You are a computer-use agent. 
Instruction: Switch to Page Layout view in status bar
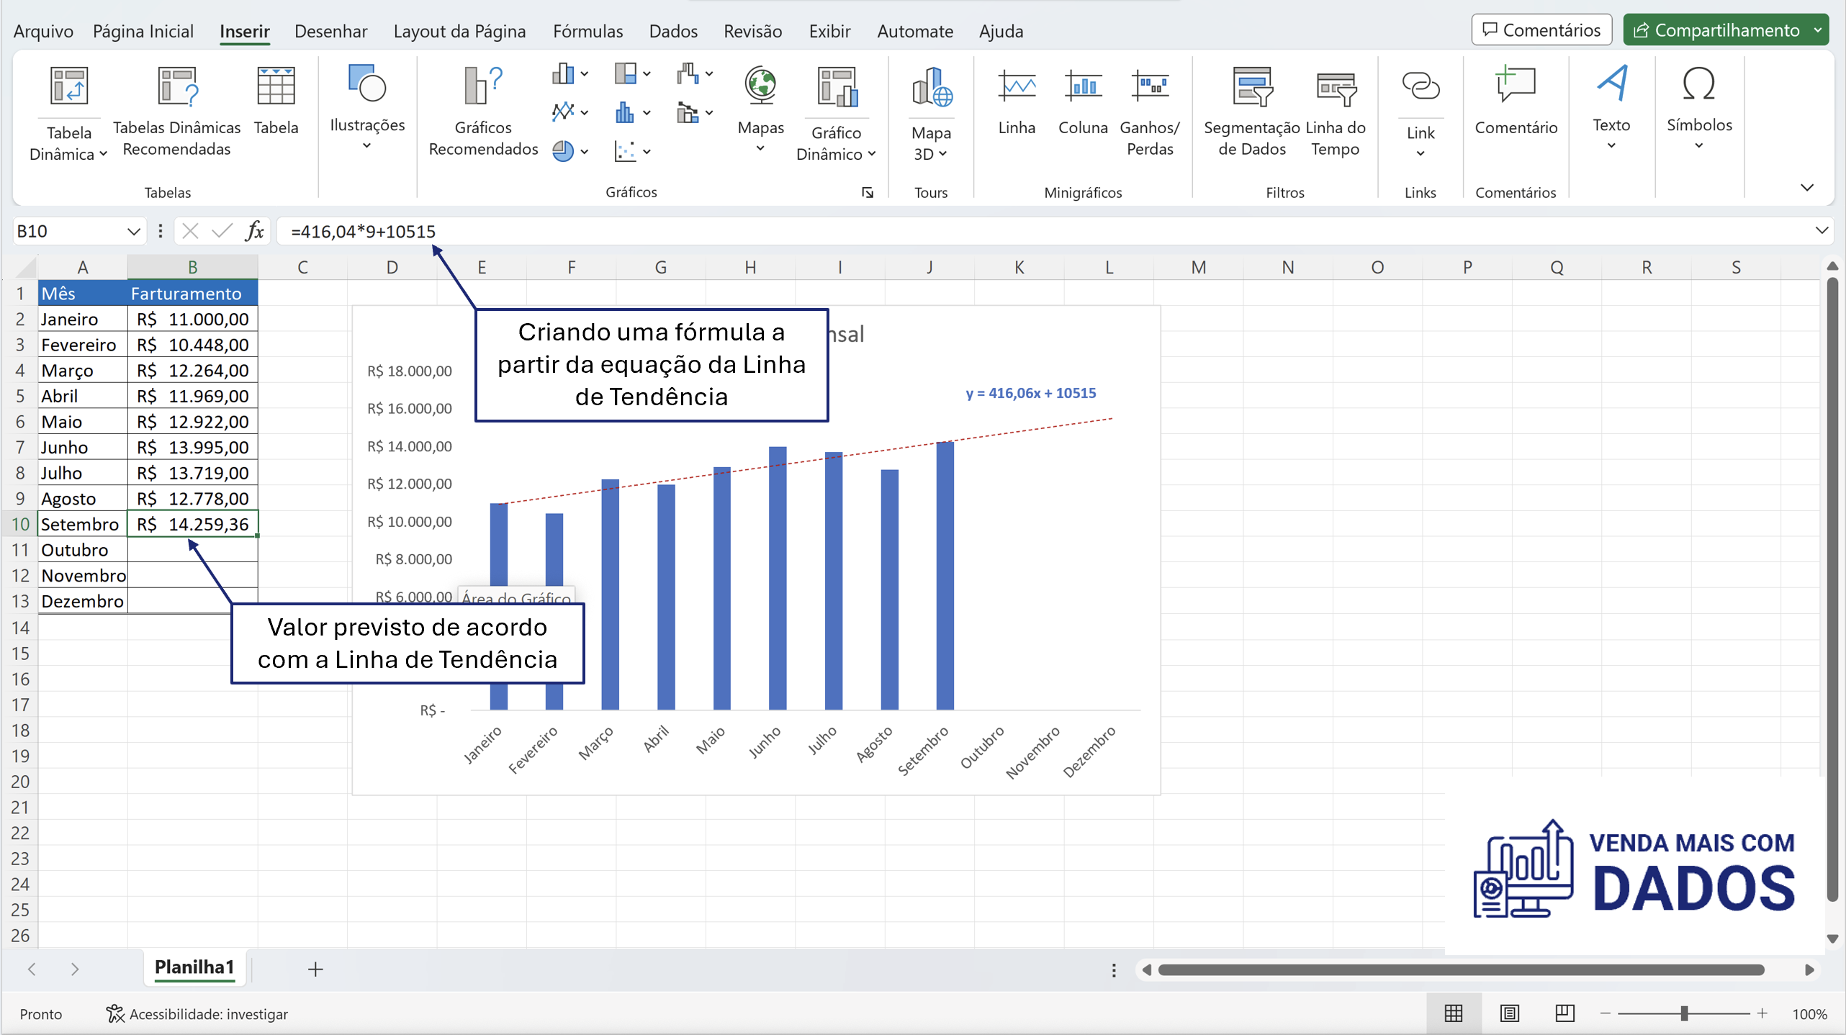[x=1509, y=1013]
